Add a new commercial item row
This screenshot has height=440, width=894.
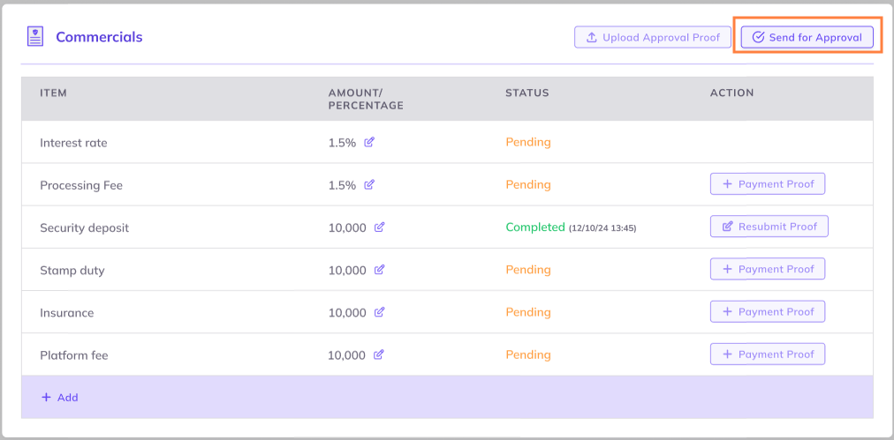coord(60,398)
